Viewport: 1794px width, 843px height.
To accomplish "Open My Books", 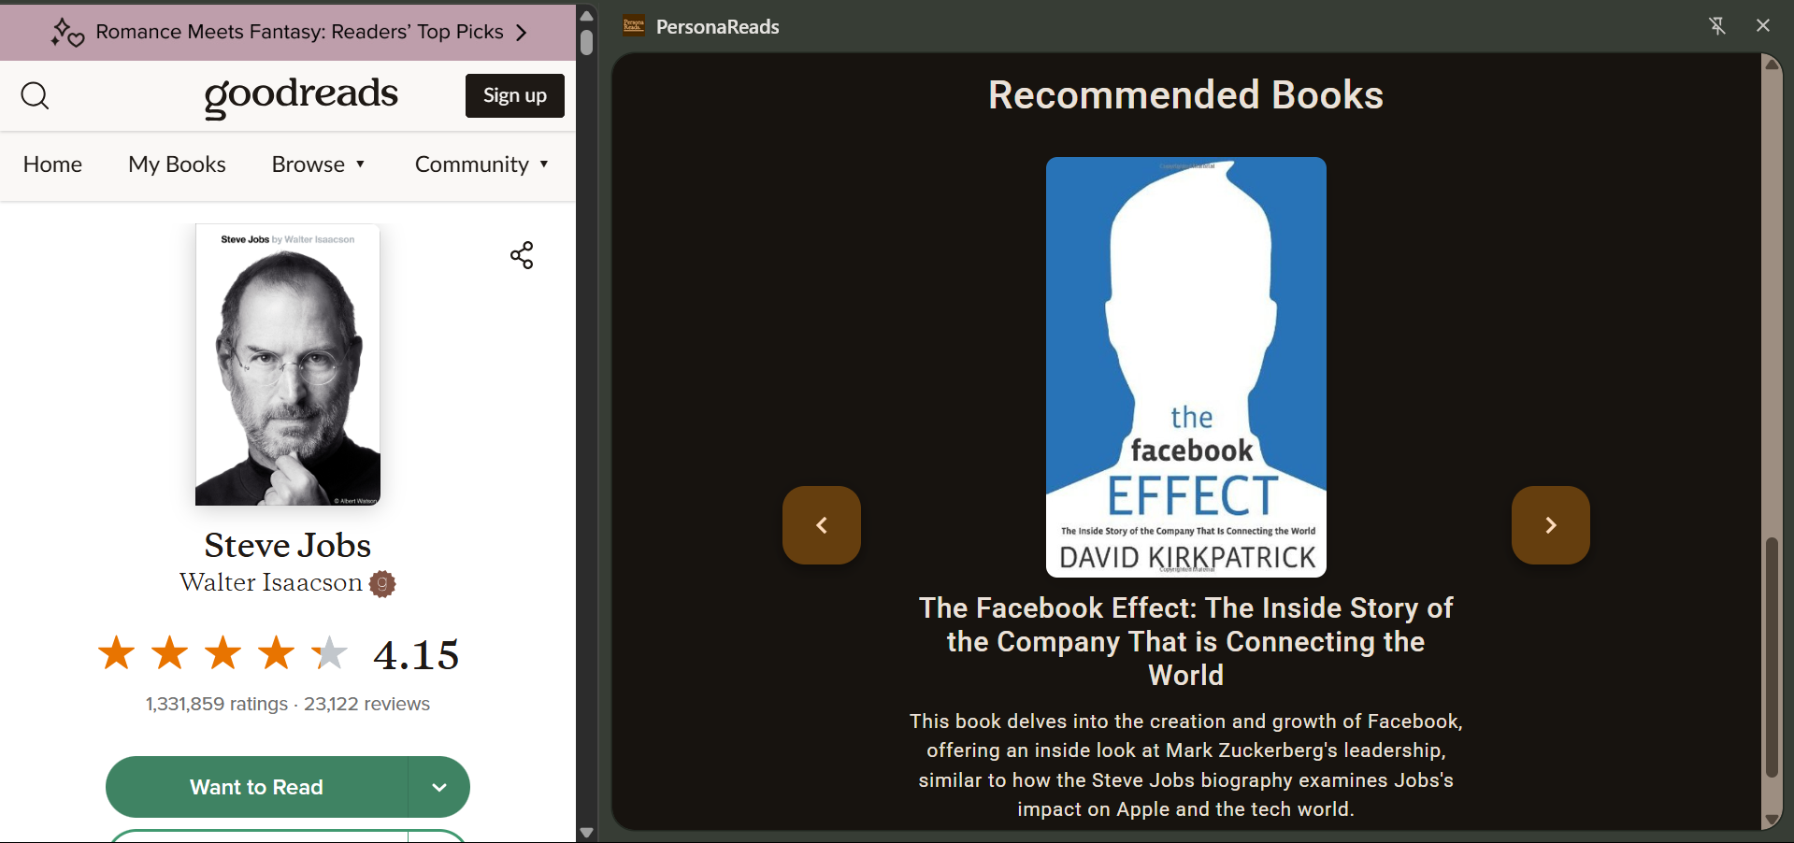I will pos(177,164).
